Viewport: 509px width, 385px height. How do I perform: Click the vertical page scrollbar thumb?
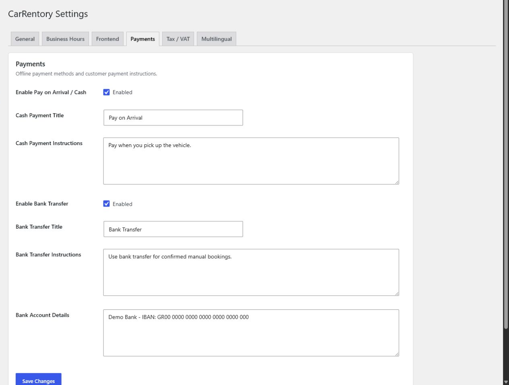pyautogui.click(x=506, y=165)
